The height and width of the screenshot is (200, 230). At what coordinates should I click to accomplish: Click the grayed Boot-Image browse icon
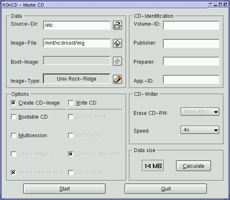pyautogui.click(x=117, y=61)
